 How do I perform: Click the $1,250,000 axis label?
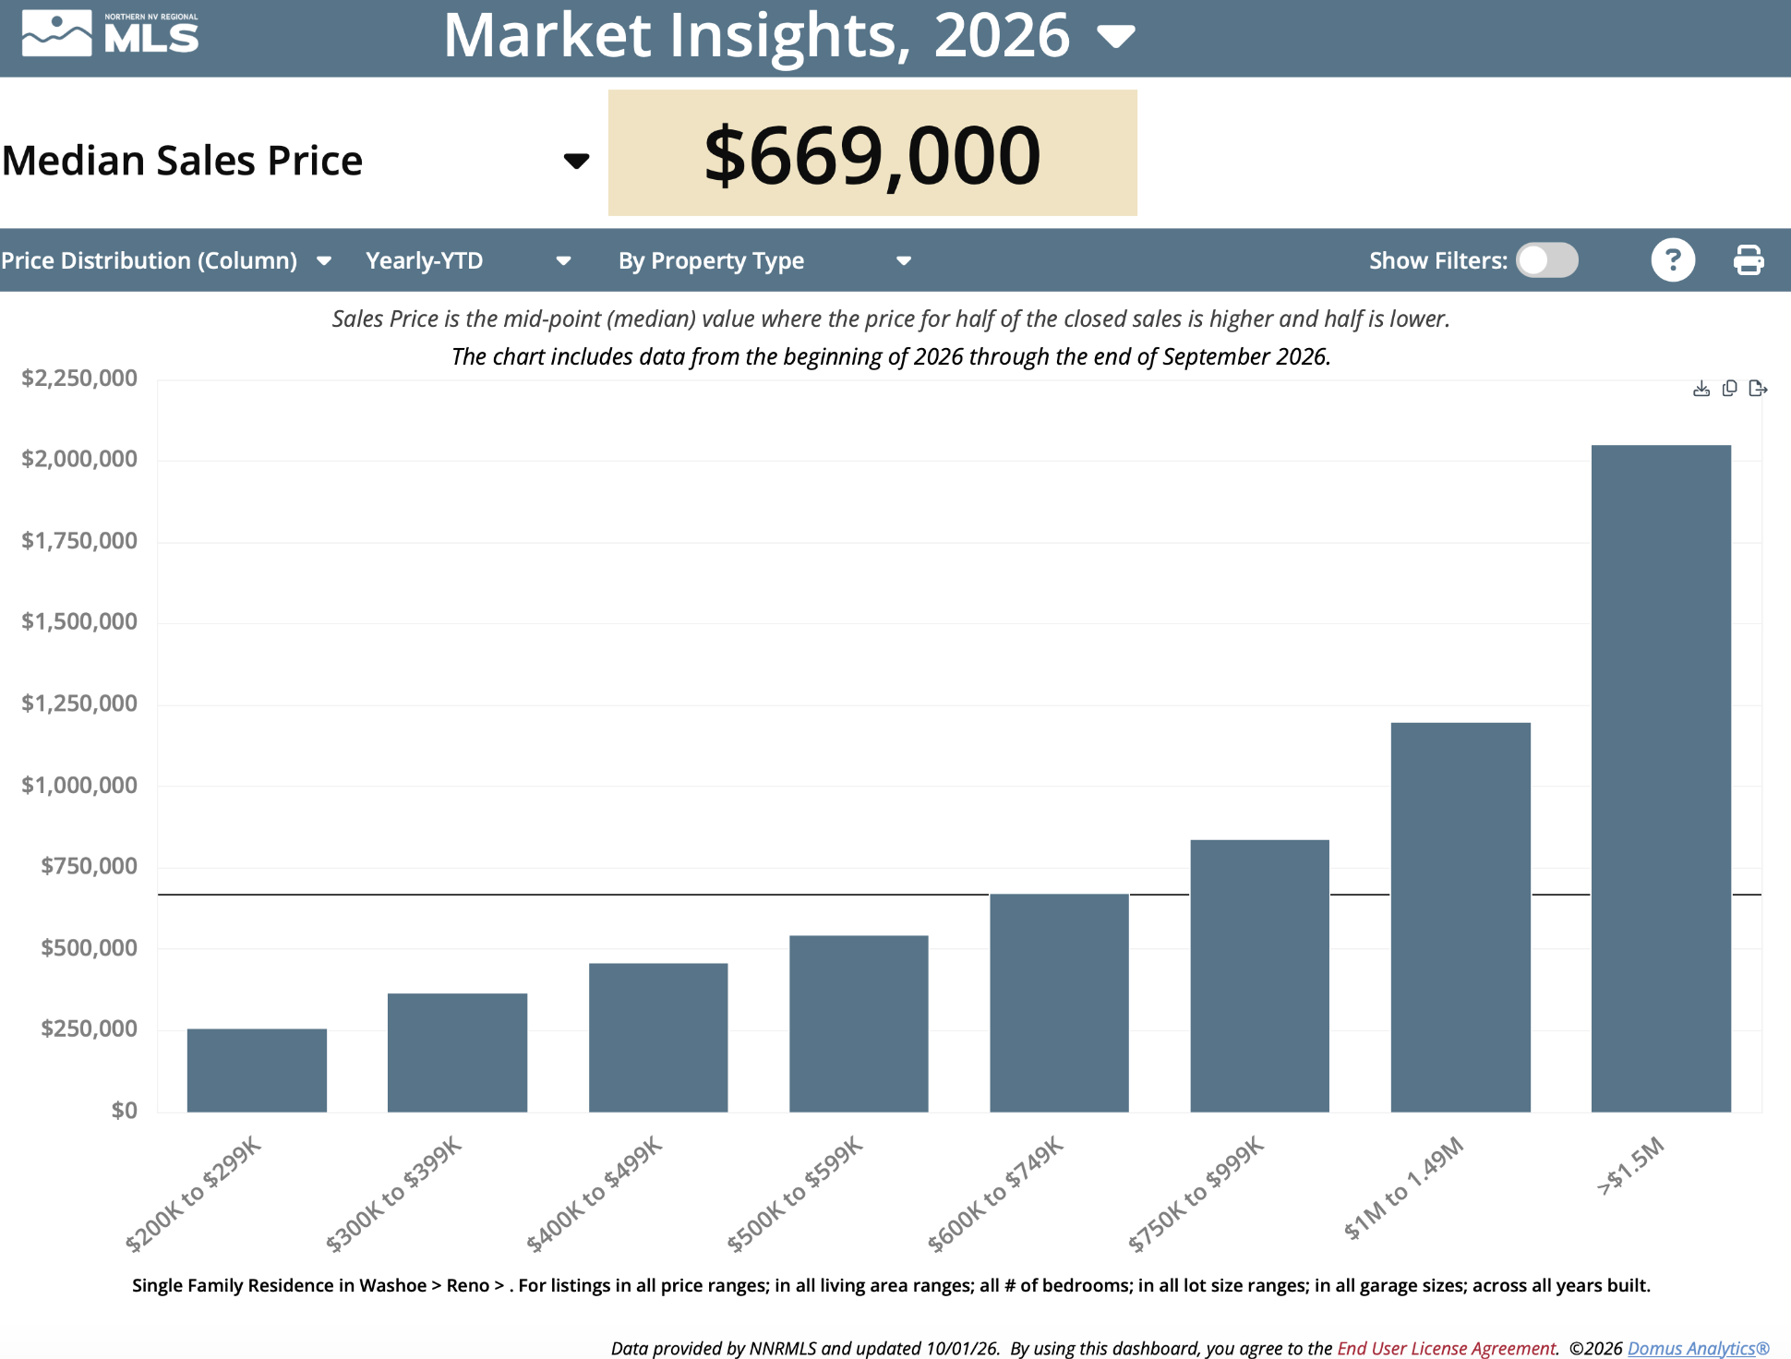coord(79,704)
